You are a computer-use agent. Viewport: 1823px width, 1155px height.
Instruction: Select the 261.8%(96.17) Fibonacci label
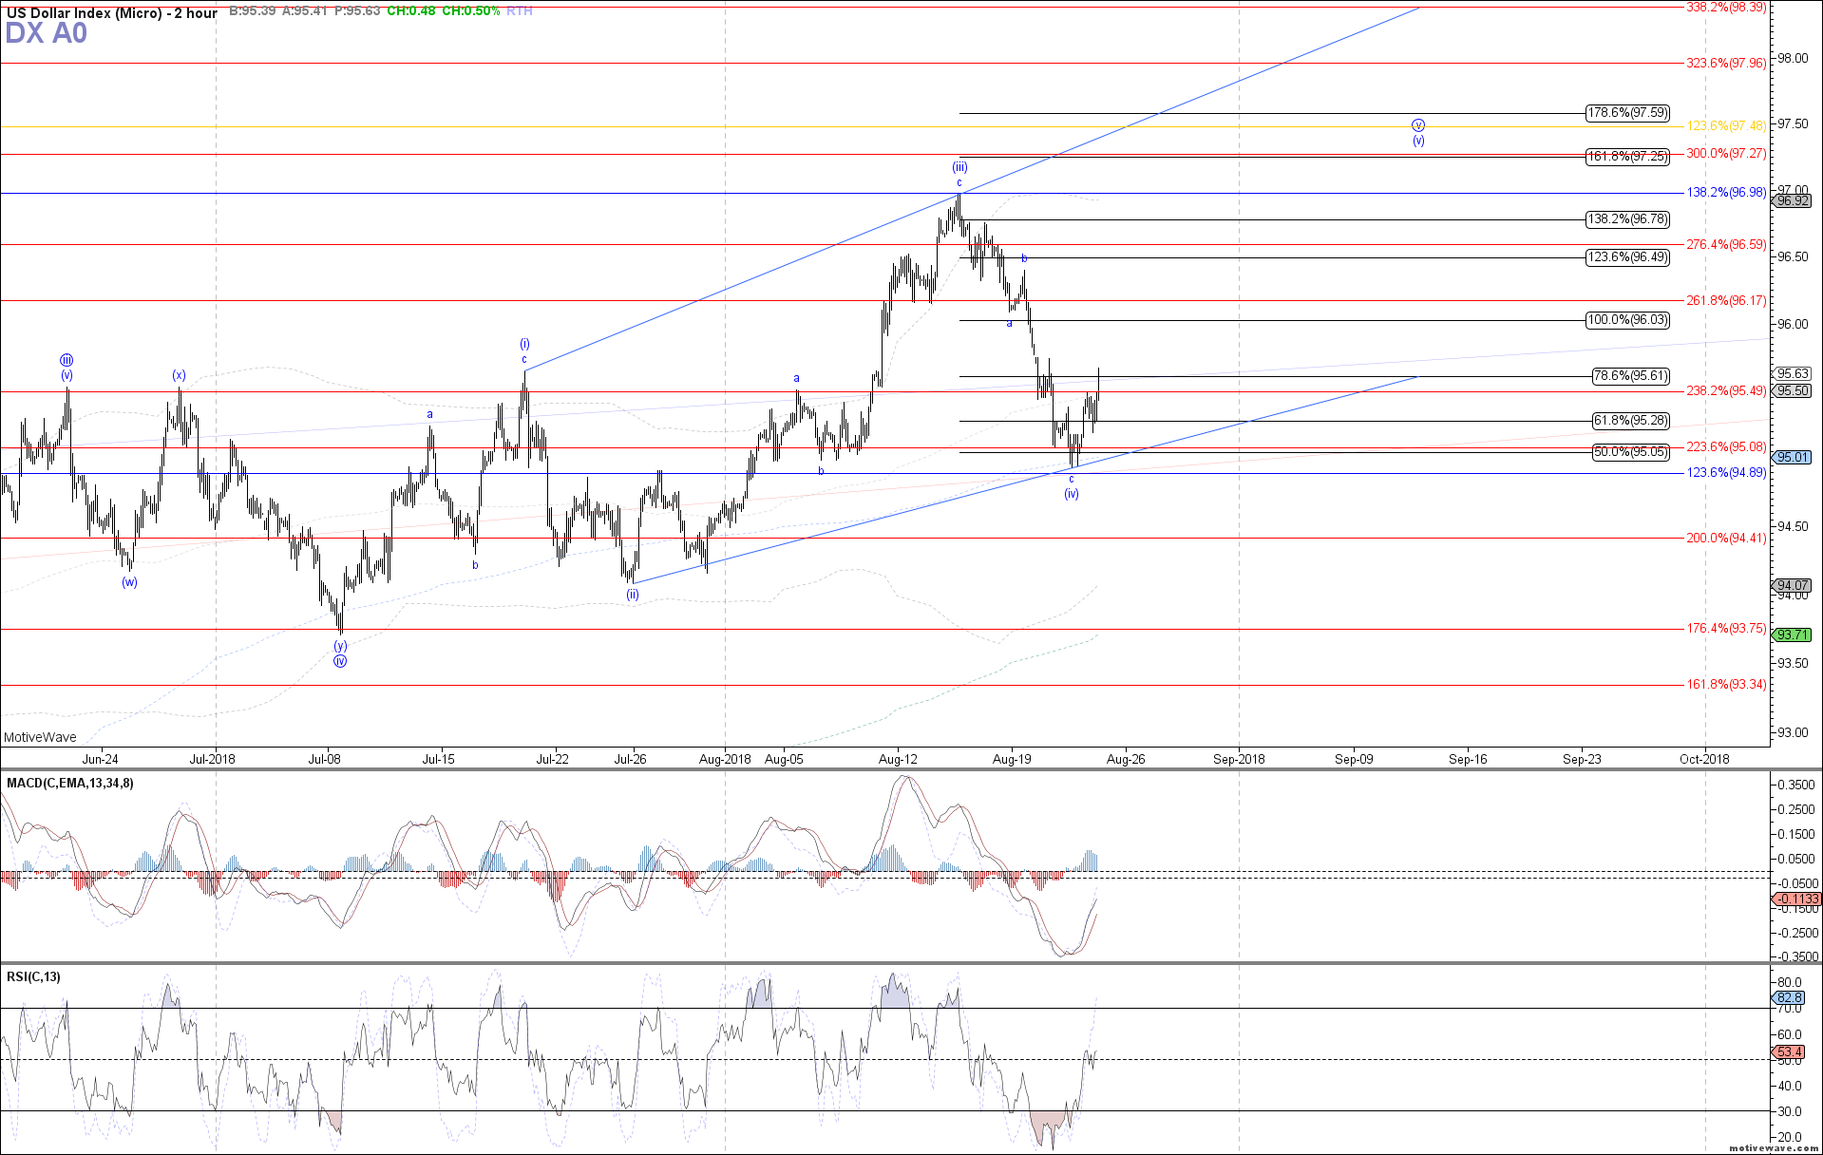point(1726,301)
